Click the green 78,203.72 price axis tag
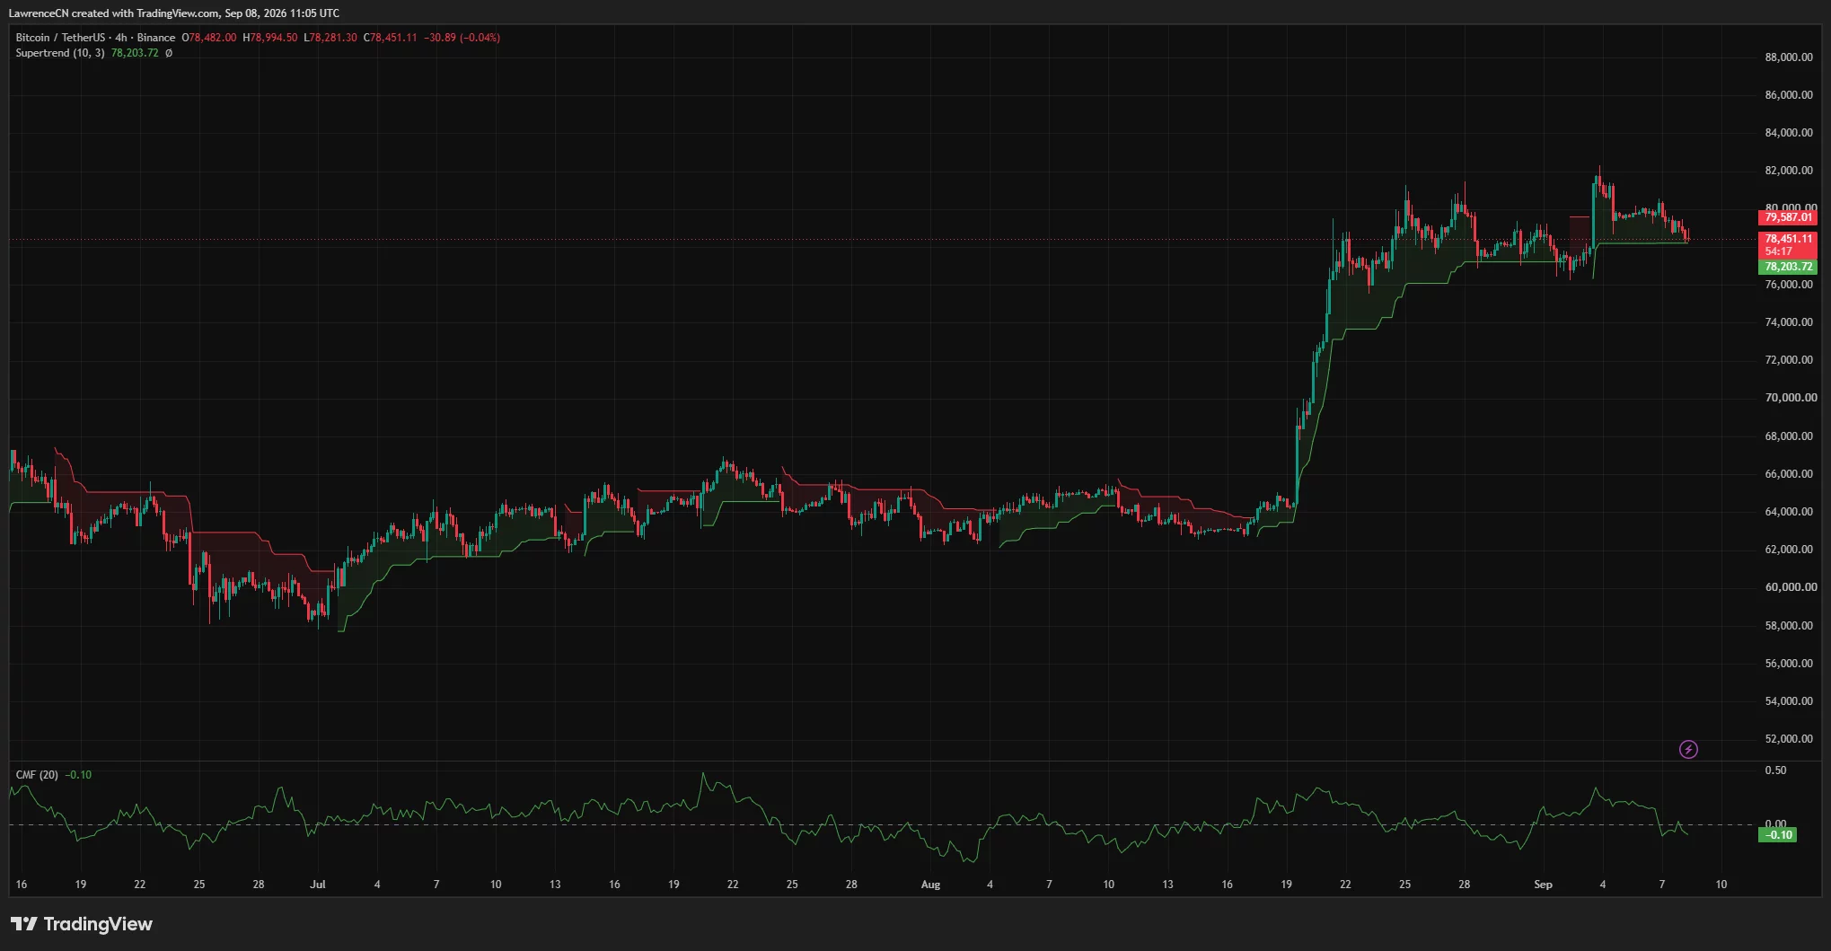 (1788, 267)
